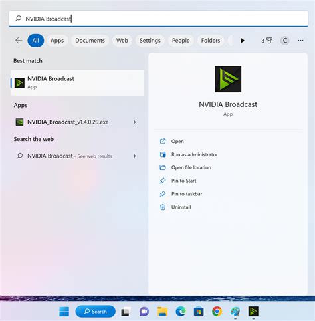The image size is (315, 321).
Task: Choose Uninstall action
Action: [181, 207]
